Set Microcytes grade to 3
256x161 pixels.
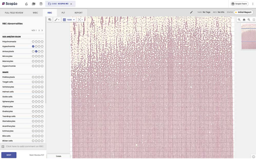coord(42,56)
